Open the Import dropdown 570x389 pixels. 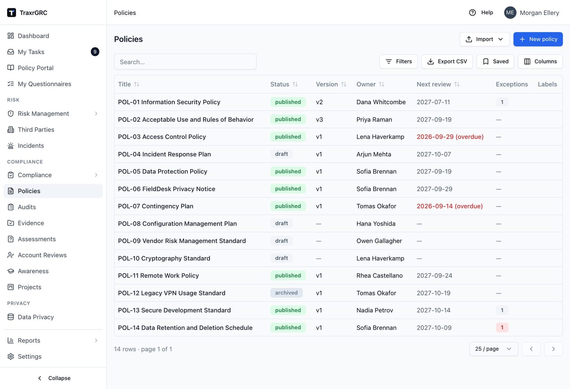coord(484,39)
